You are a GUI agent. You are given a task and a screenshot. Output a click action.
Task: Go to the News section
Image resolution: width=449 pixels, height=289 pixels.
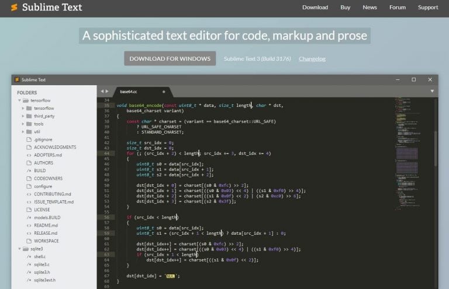(369, 8)
